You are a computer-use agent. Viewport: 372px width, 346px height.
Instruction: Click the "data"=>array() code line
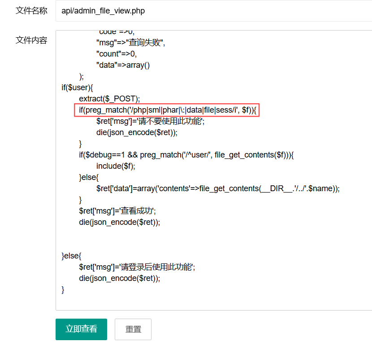tap(123, 65)
